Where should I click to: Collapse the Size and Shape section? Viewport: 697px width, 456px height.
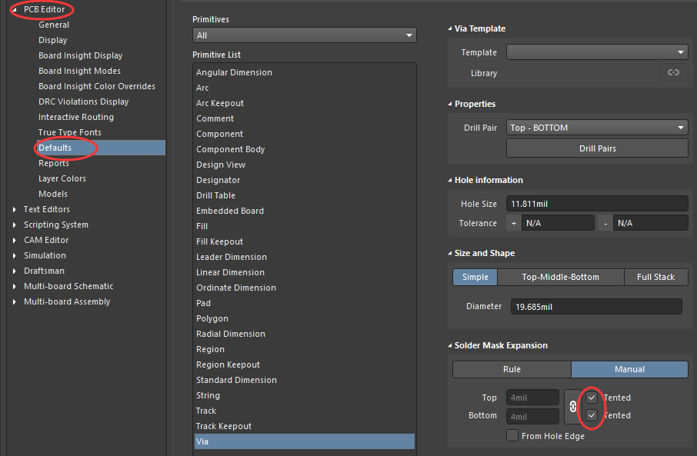click(x=449, y=253)
